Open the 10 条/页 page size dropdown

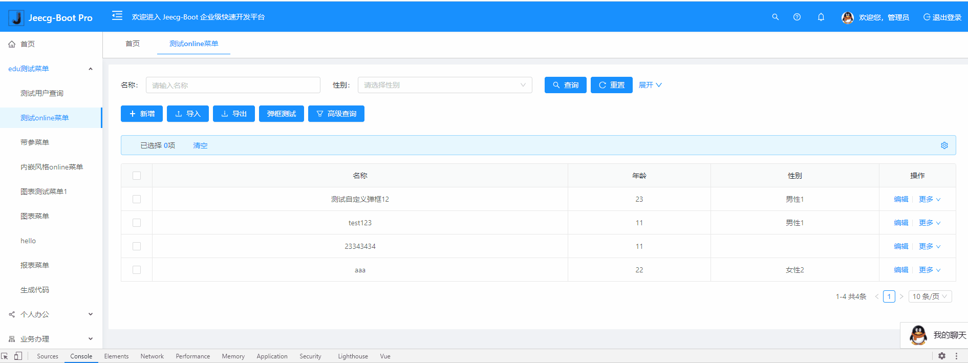pyautogui.click(x=930, y=296)
